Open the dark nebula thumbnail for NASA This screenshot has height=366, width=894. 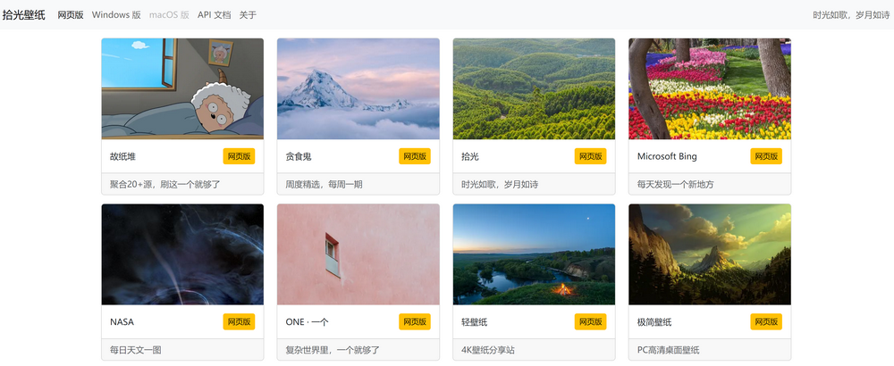pos(182,254)
